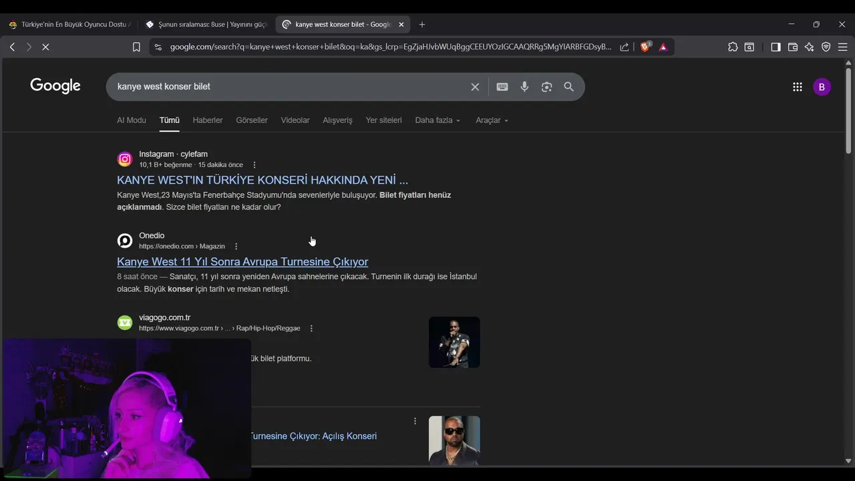Open the Brave Shields lion icon
The height and width of the screenshot is (481, 855).
pyautogui.click(x=645, y=47)
